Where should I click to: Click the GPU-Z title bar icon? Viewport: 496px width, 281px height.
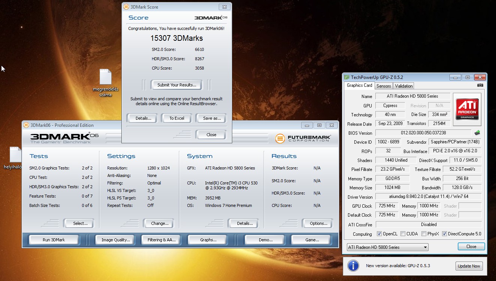[347, 77]
